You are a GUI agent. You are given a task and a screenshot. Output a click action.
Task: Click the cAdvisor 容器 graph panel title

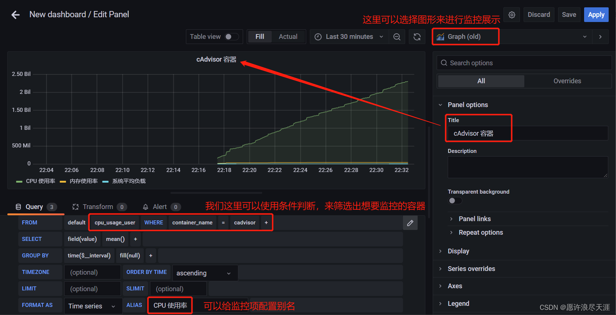click(216, 59)
